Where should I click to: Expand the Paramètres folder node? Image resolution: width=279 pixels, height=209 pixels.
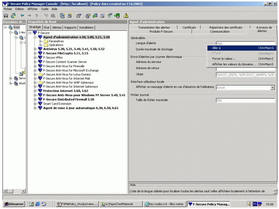40,41
